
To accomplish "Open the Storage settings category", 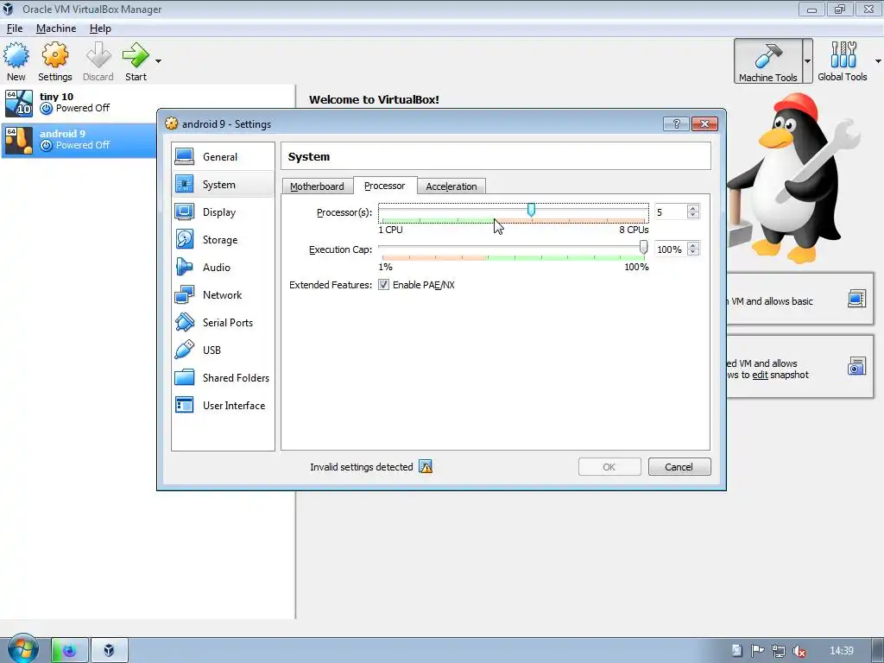I will click(x=223, y=240).
